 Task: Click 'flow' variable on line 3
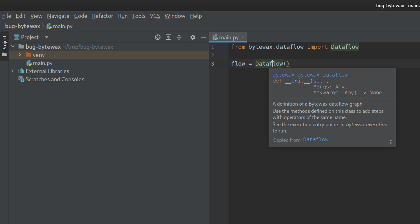click(238, 64)
